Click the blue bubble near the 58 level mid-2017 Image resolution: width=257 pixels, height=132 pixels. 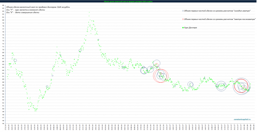[x=191, y=85]
